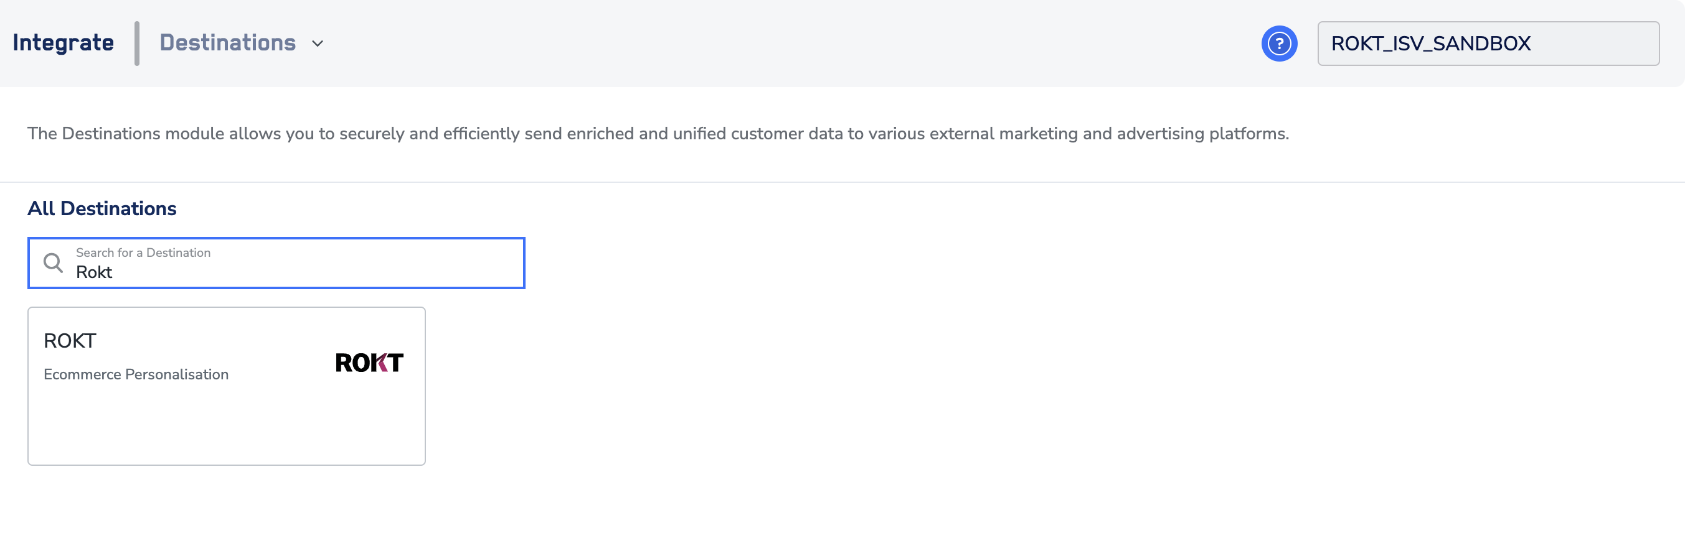Image resolution: width=1690 pixels, height=551 pixels.
Task: Click the ROKT_ISV_SANDBOX text
Action: tap(1431, 44)
